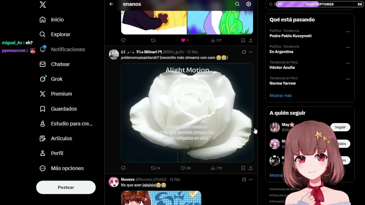
Task: Share the top post with 217 views
Action: coord(251,40)
